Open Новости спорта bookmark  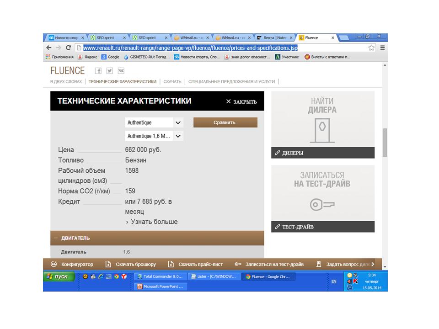197,57
